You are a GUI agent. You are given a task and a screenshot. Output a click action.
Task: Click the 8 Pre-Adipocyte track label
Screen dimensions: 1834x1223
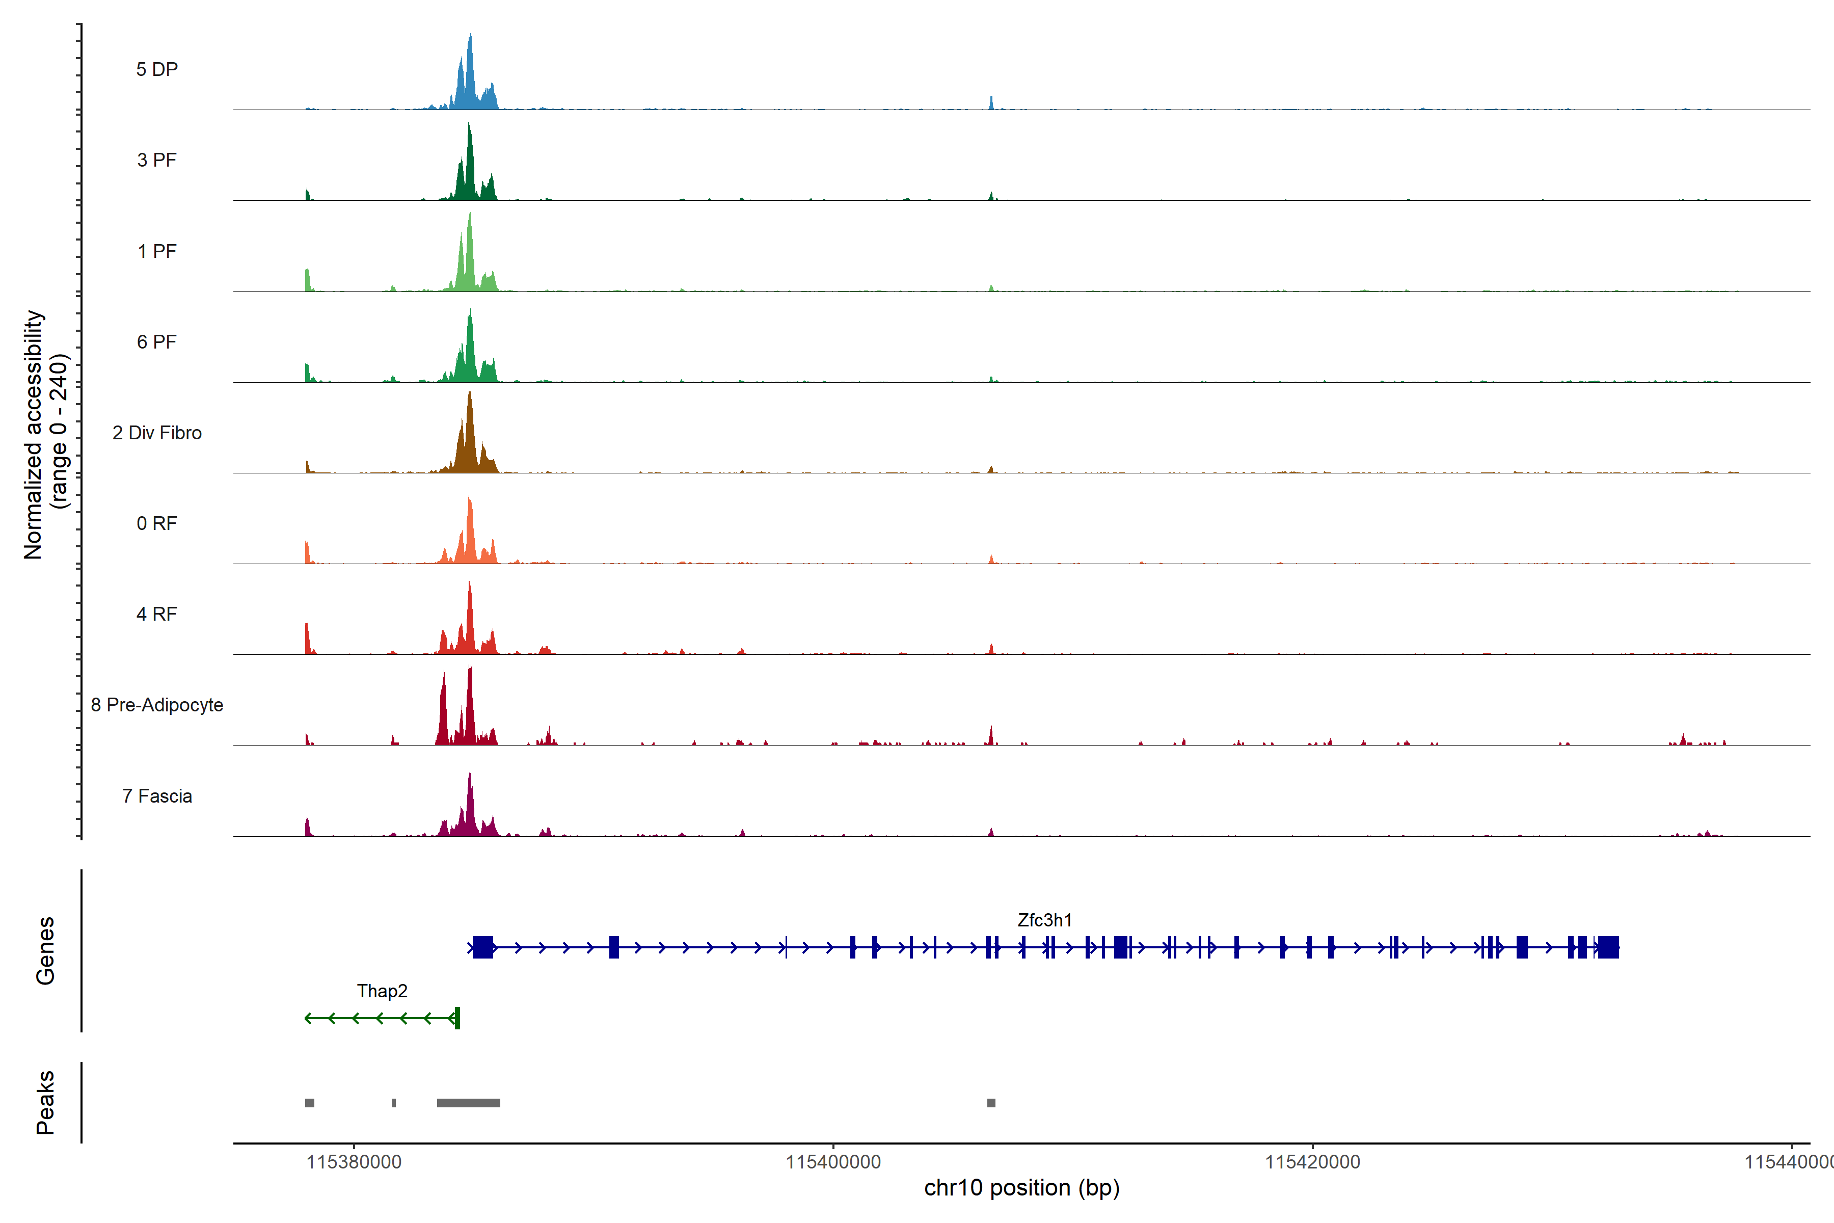[157, 704]
